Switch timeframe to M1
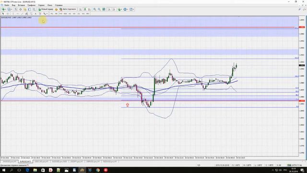The height and width of the screenshot is (173, 307). [x=52, y=13]
